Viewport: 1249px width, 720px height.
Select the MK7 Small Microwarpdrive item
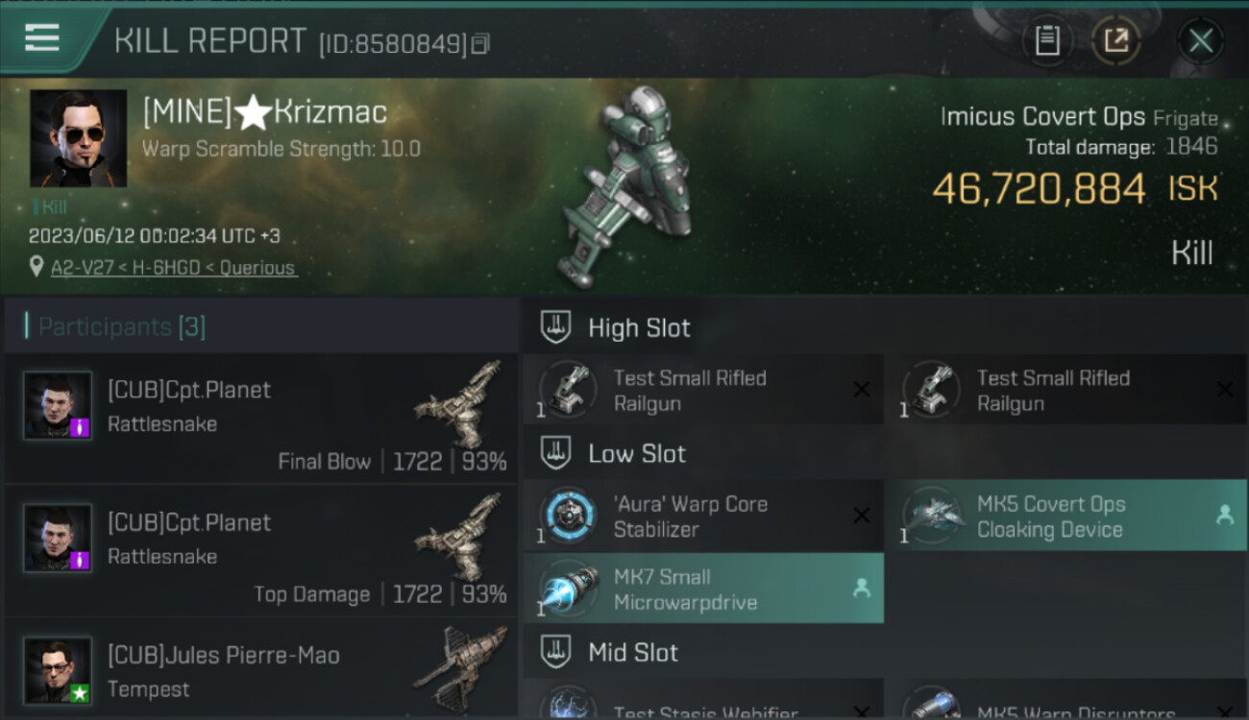pos(703,588)
